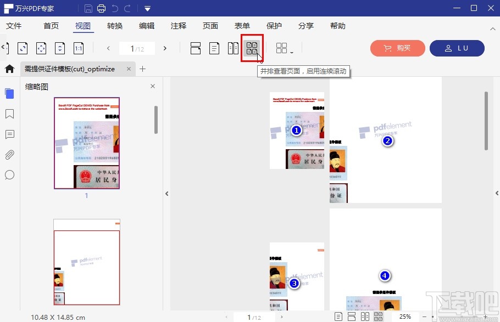500x322 pixels.
Task: Click the Home icon above thumbnails panel
Action: point(9,69)
